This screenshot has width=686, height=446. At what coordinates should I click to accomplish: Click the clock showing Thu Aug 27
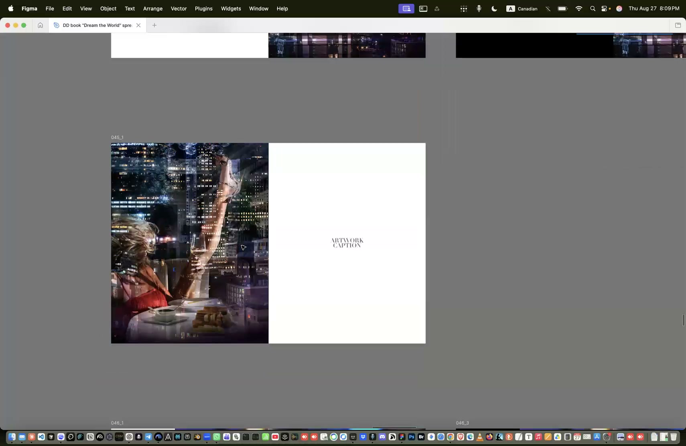(654, 8)
